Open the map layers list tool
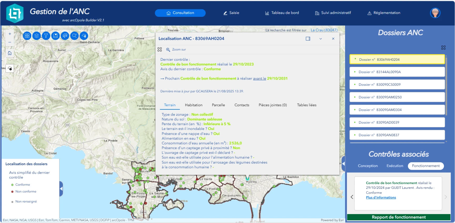455x223 pixels. point(37,36)
